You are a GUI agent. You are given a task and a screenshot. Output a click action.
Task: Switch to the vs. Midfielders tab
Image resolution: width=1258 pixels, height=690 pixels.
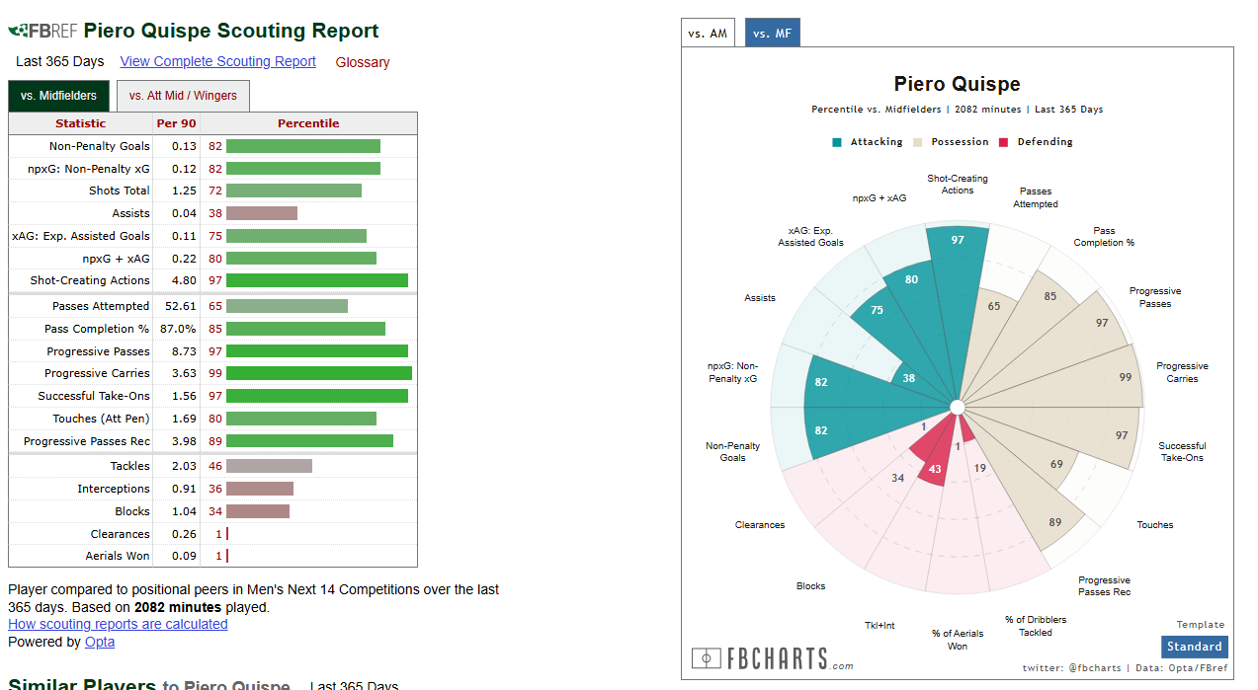pyautogui.click(x=58, y=96)
